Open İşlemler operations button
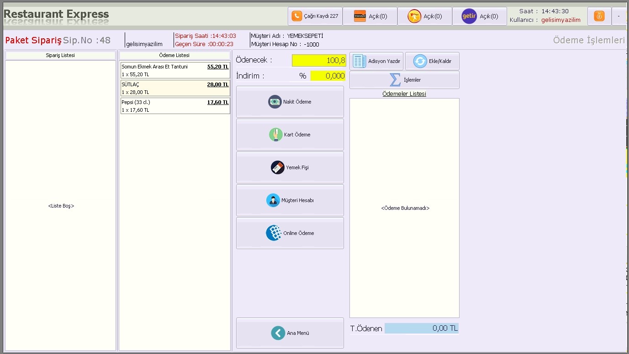629x354 pixels. point(404,80)
